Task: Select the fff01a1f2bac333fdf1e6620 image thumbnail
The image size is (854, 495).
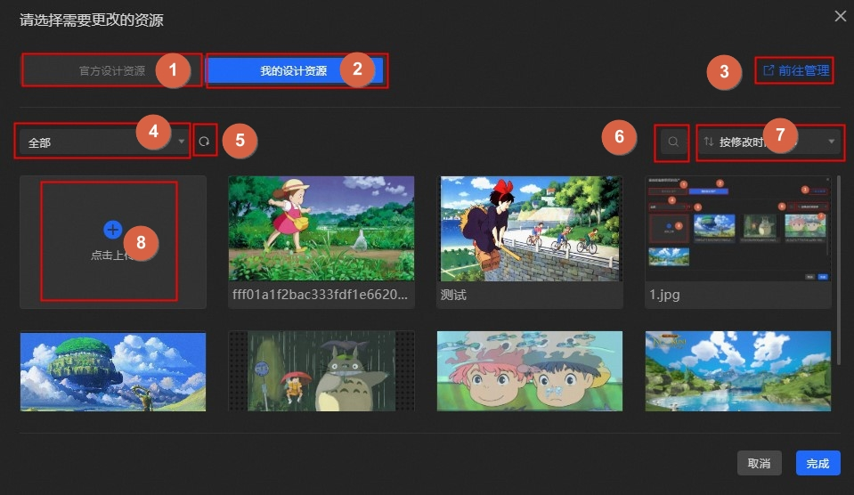Action: [x=321, y=228]
